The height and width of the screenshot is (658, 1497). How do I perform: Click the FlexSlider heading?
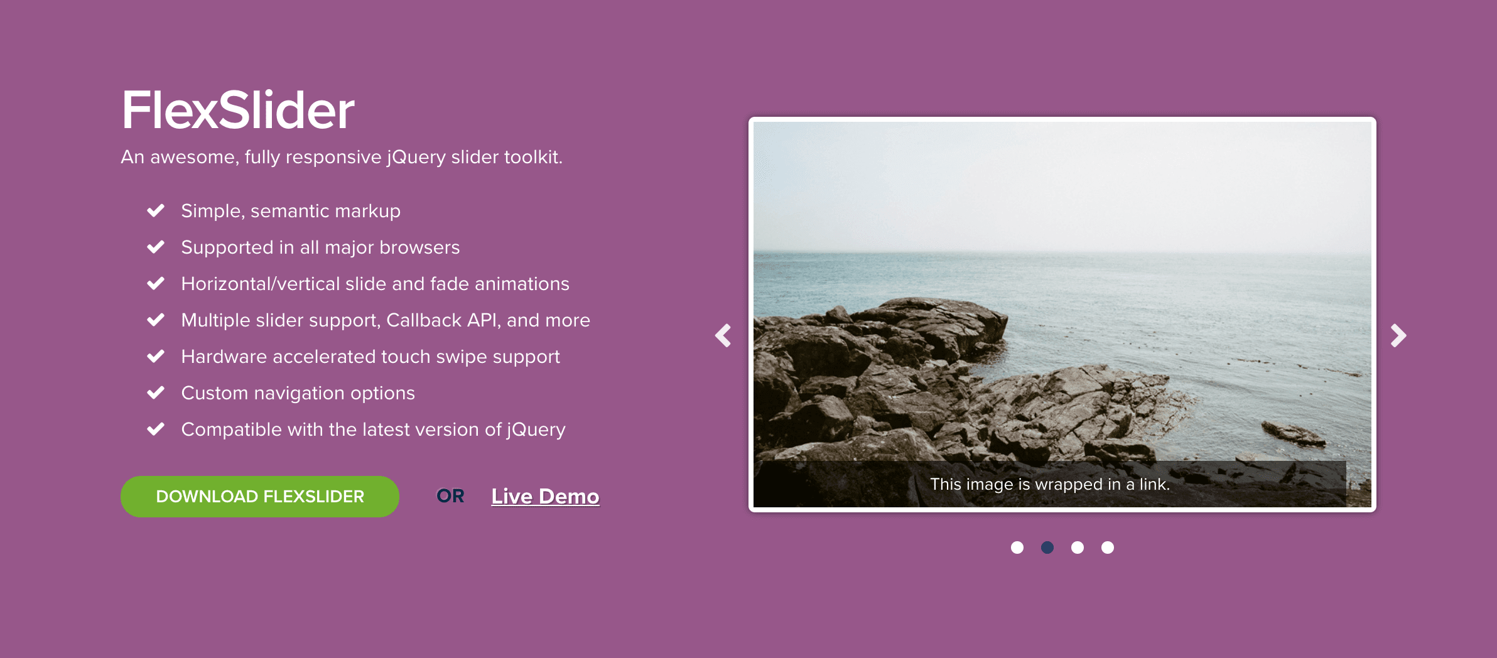tap(237, 108)
